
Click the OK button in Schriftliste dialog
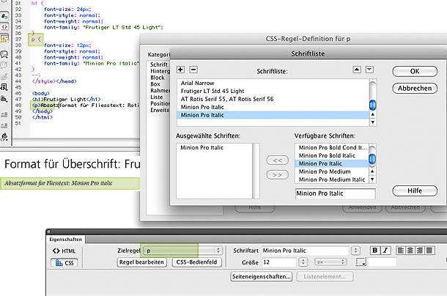point(414,71)
